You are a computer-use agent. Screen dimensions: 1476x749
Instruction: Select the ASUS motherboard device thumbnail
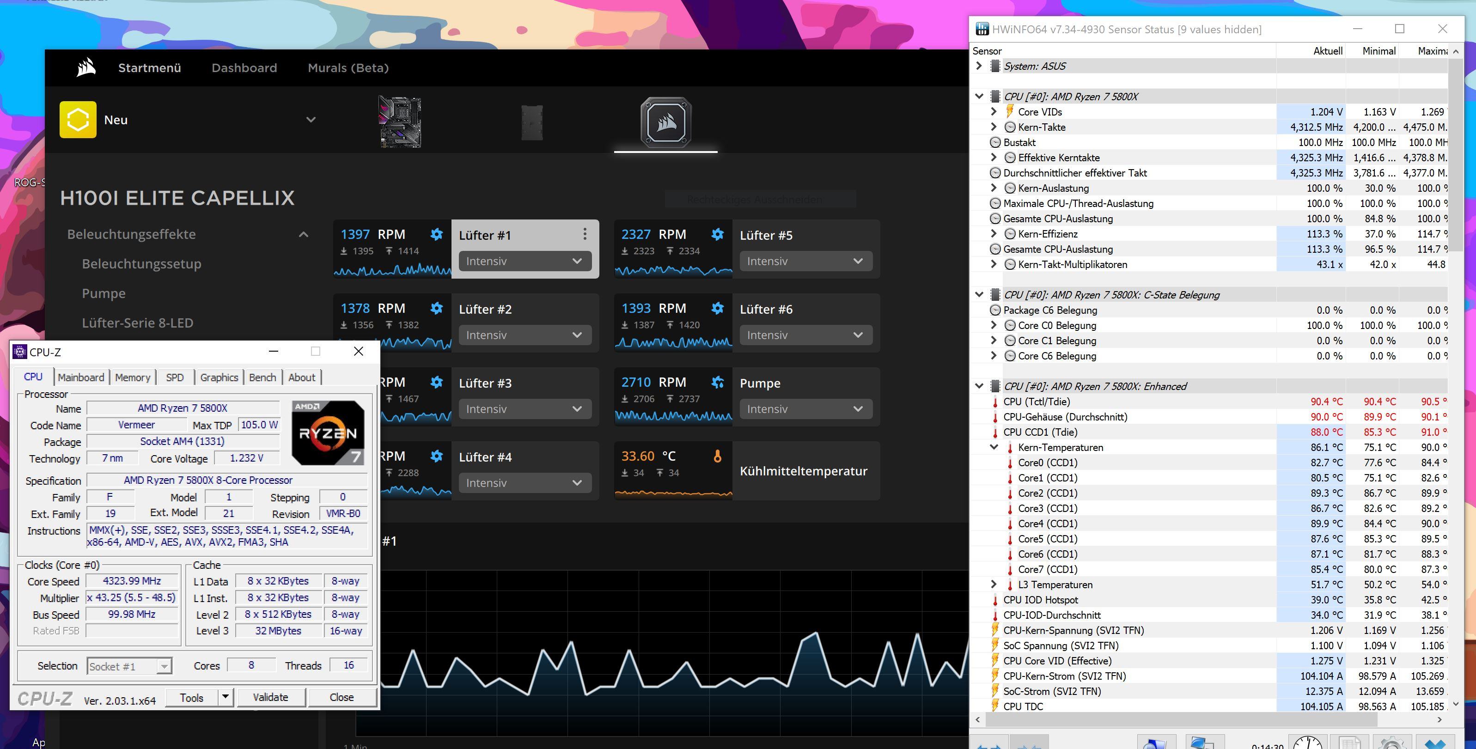(400, 122)
